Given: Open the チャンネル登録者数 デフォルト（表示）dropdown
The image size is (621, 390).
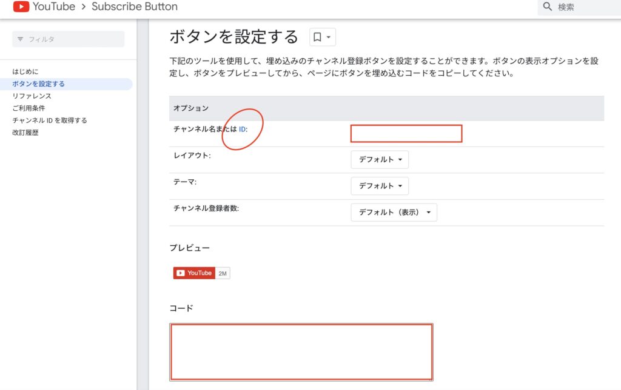Looking at the screenshot, I should pyautogui.click(x=394, y=213).
